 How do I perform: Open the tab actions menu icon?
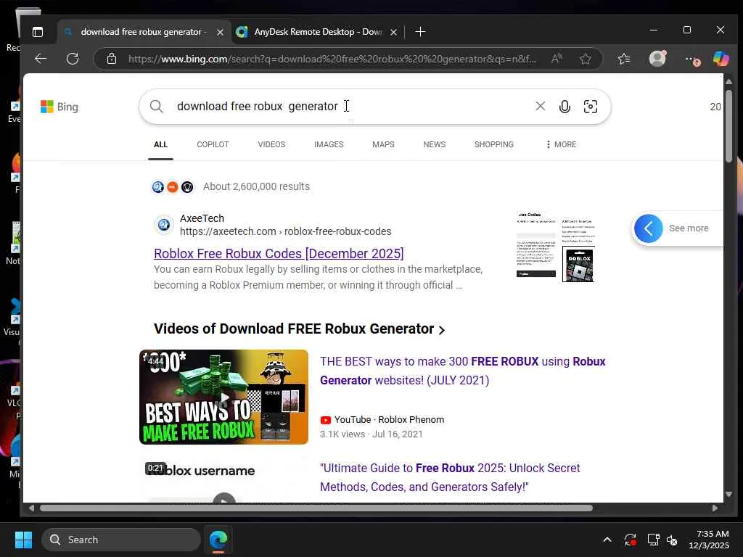(x=38, y=32)
